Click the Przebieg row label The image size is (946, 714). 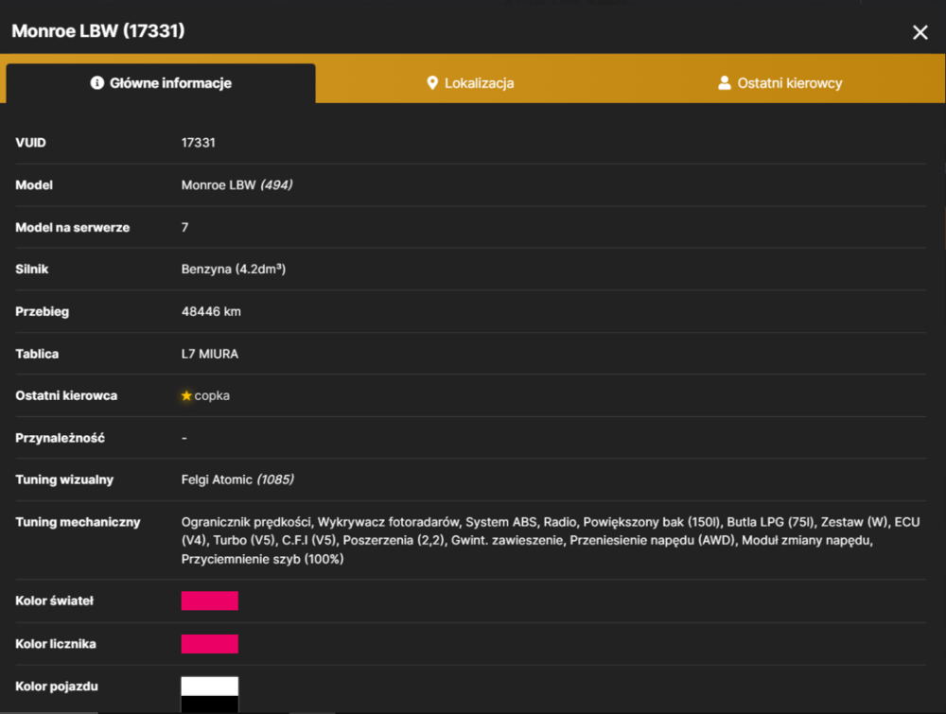[x=43, y=312]
